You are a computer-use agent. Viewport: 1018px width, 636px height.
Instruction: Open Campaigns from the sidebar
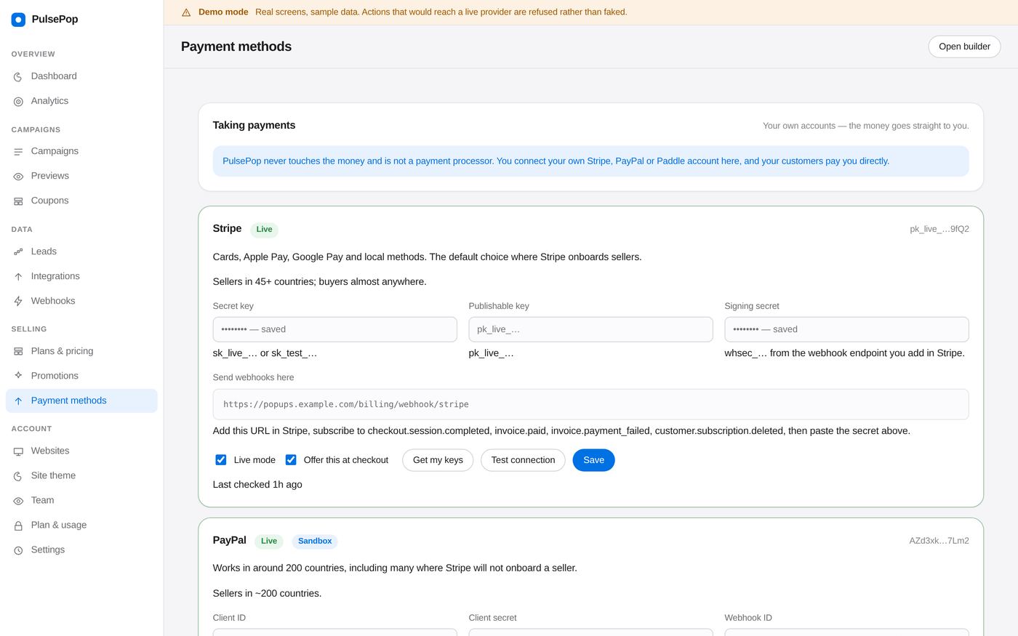pos(81,151)
